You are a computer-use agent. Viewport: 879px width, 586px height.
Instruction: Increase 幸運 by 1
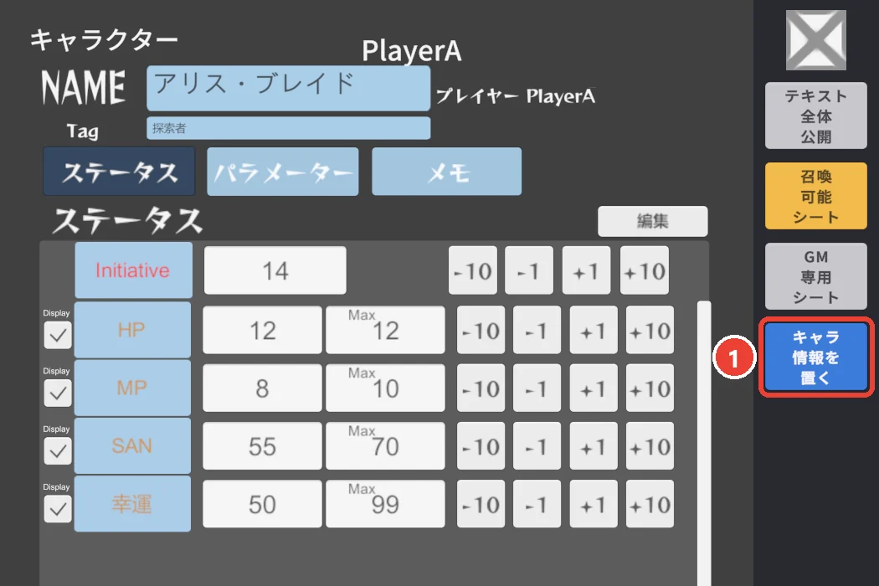point(594,504)
